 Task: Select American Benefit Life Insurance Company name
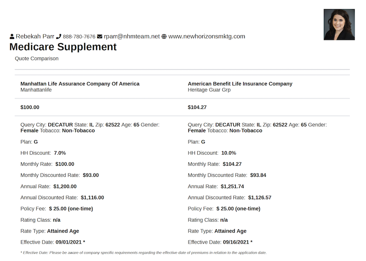point(240,84)
